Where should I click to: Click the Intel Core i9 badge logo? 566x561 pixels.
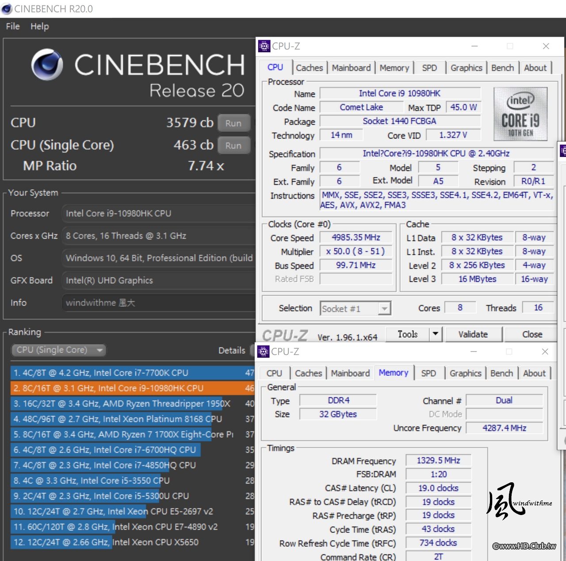tap(520, 114)
